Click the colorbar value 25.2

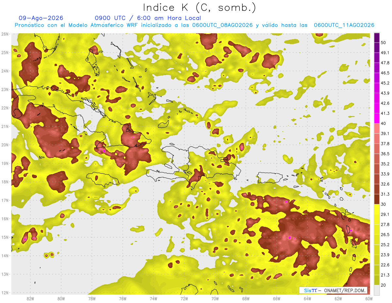coord(385,245)
